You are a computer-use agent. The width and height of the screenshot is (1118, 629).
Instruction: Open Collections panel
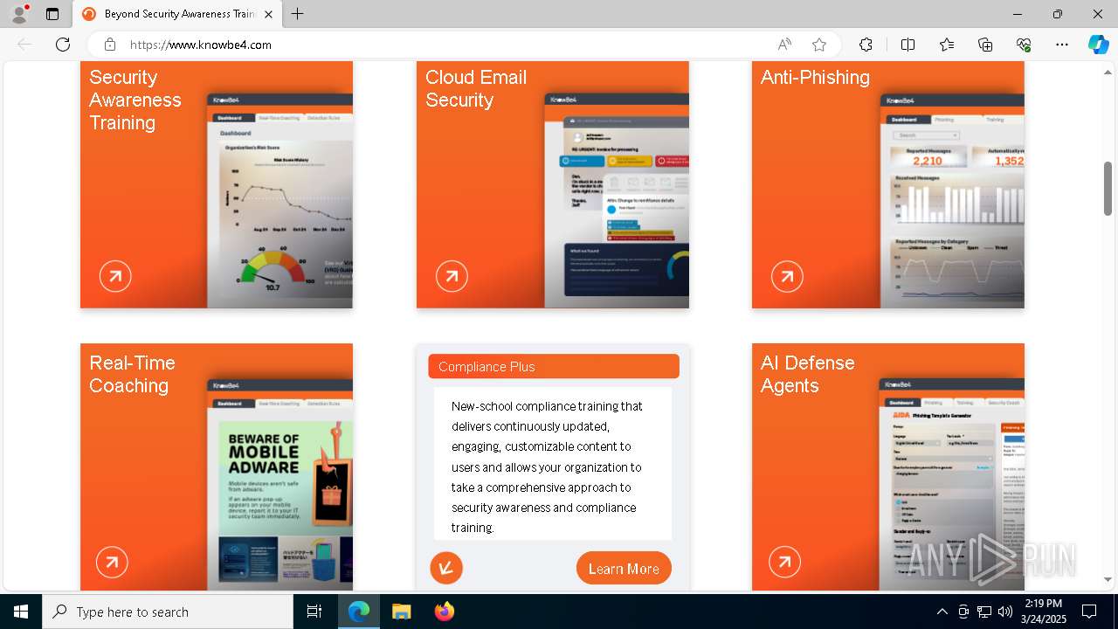(985, 45)
